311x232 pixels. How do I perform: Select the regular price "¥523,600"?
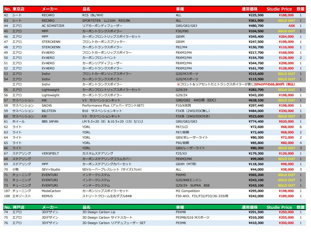[256, 116]
